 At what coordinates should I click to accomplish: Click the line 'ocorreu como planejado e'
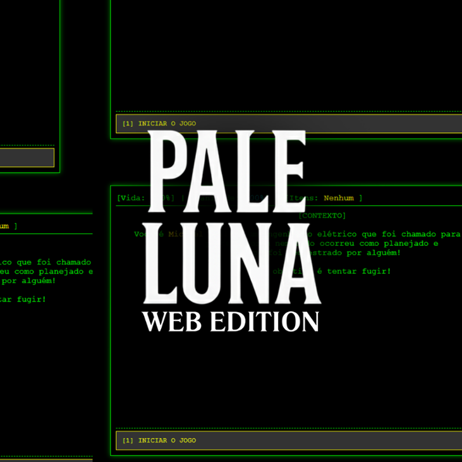[x=379, y=244]
